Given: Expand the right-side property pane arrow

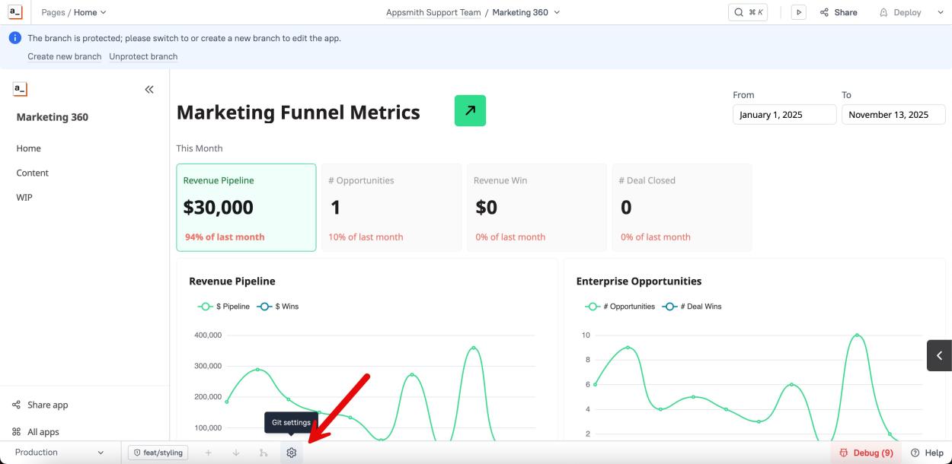Looking at the screenshot, I should click(x=939, y=355).
